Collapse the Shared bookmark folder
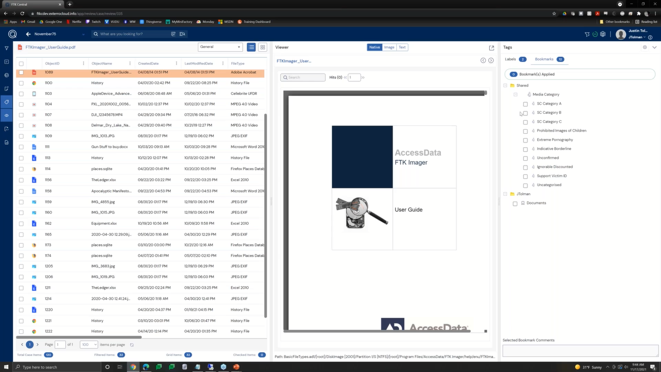 pos(505,86)
